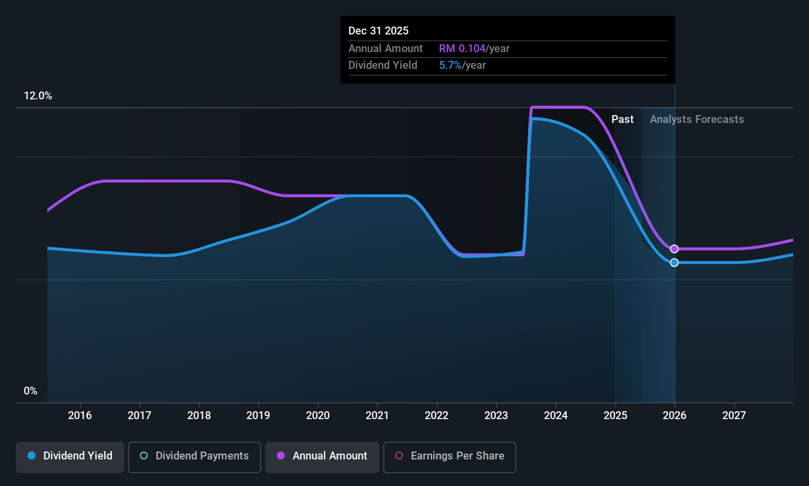Click the 2024 x-axis label
Image resolution: width=809 pixels, height=486 pixels.
coord(556,416)
